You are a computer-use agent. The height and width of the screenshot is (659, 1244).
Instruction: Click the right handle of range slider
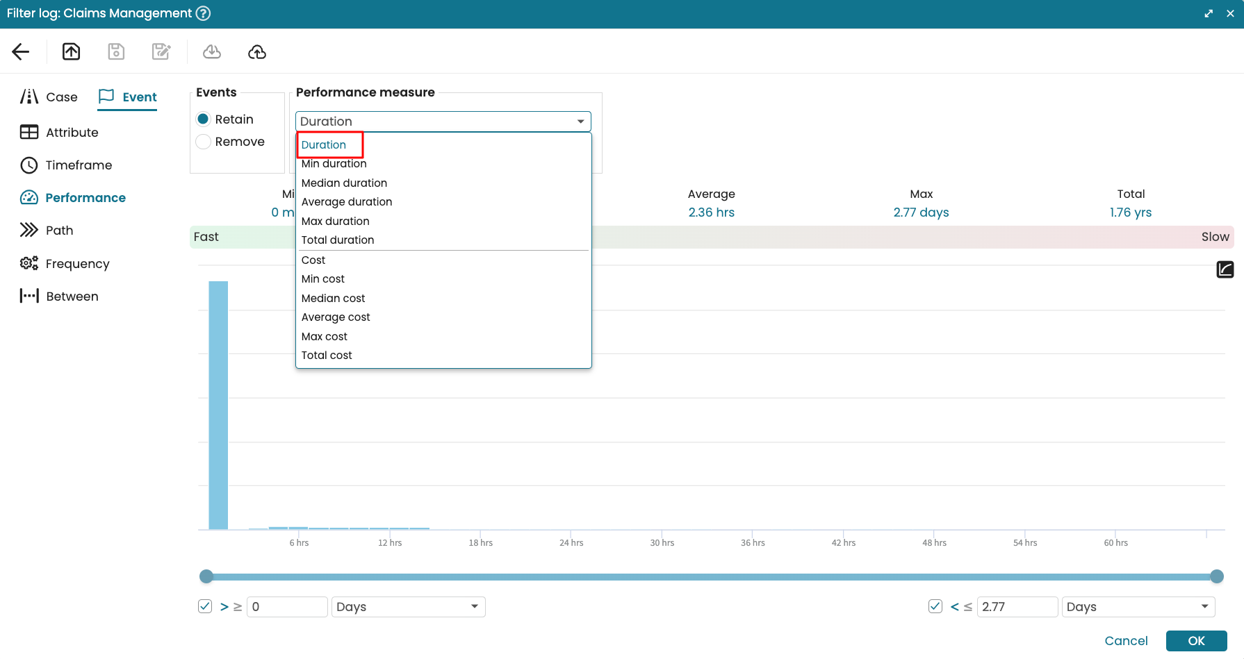coord(1216,576)
